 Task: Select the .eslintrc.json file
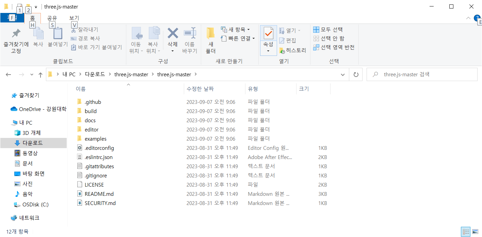(98, 157)
